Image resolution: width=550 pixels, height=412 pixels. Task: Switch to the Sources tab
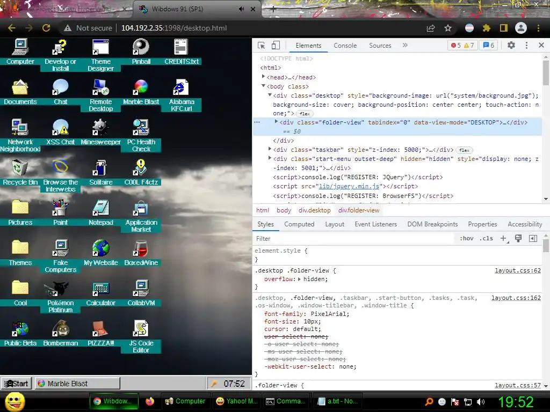(x=380, y=46)
